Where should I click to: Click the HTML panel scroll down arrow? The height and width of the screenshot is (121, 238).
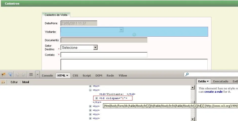(192, 119)
